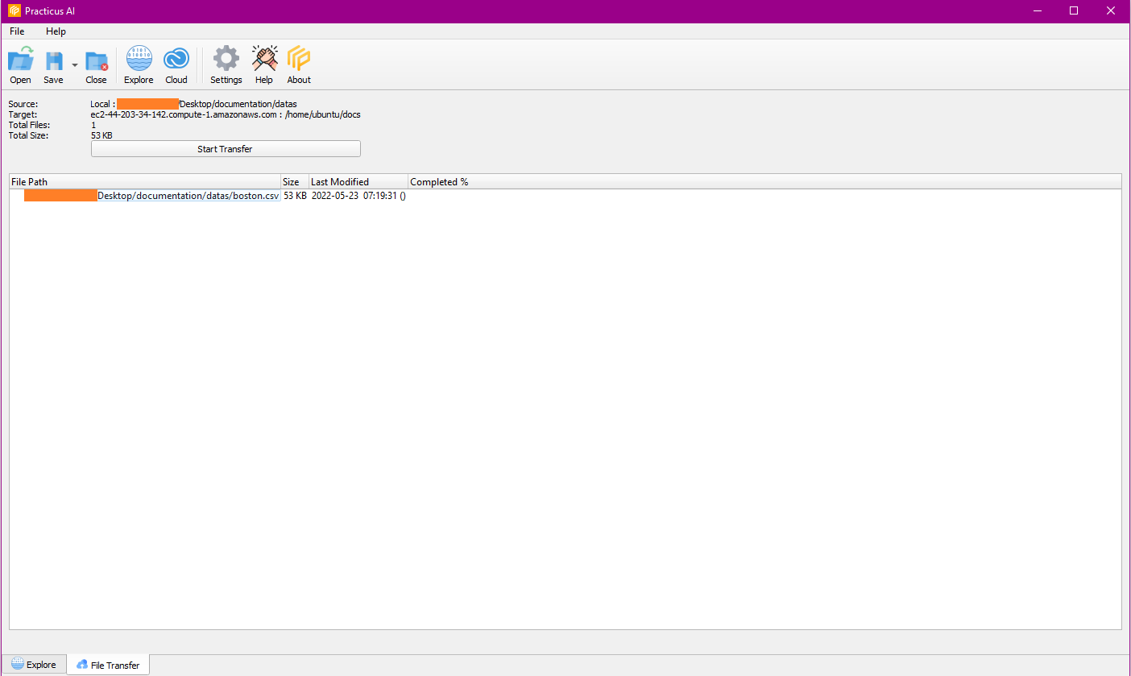Sort files by clicking the Size column header
The height and width of the screenshot is (676, 1131).
292,181
